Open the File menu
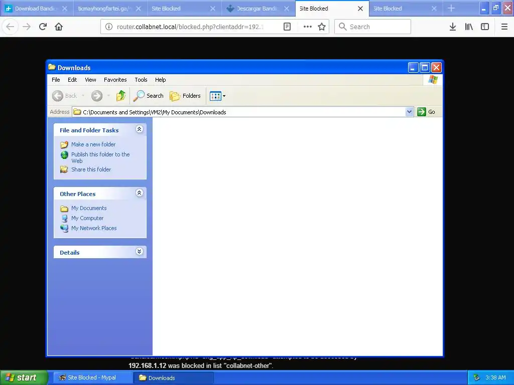This screenshot has height=385, width=514. click(56, 80)
